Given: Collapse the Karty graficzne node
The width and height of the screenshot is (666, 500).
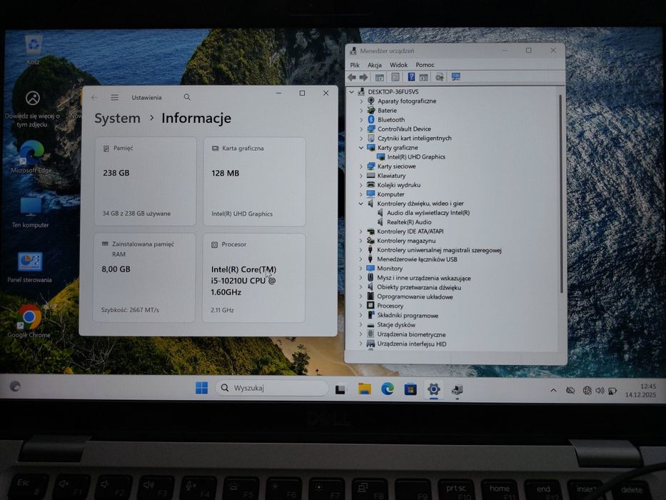Looking at the screenshot, I should click(x=361, y=148).
